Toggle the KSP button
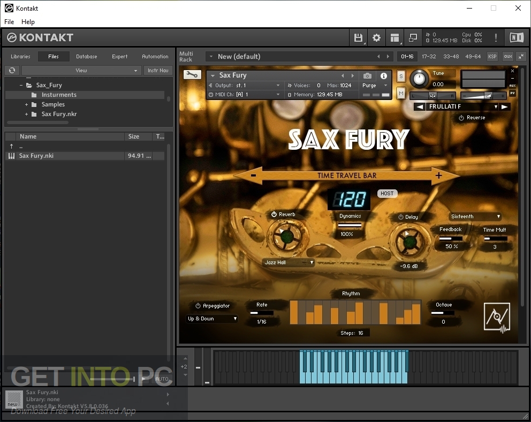The height and width of the screenshot is (422, 531). point(492,57)
